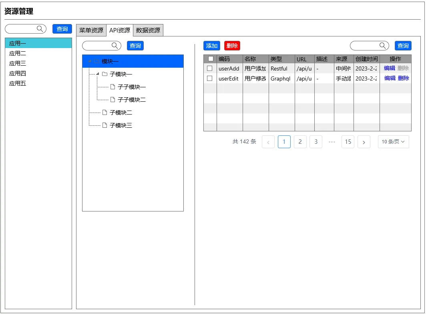The image size is (426, 314).
Task: Select 应用五 in application list
Action: (38, 83)
